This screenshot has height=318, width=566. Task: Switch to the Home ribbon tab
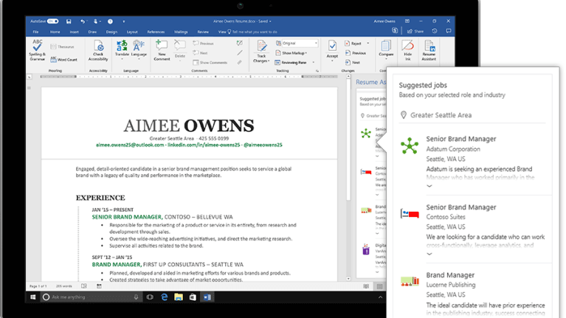coord(55,32)
